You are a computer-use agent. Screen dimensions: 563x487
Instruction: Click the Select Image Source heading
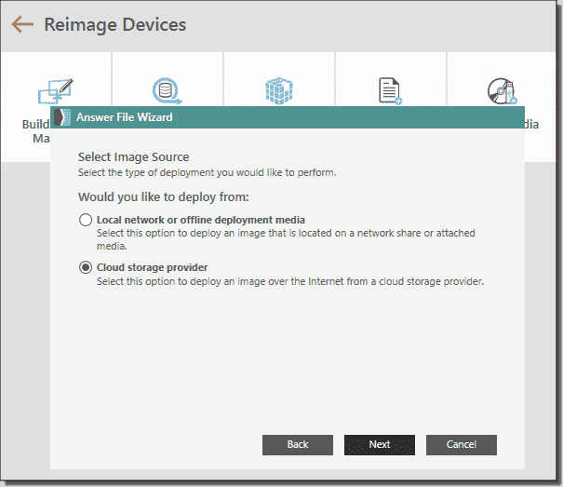pos(134,157)
